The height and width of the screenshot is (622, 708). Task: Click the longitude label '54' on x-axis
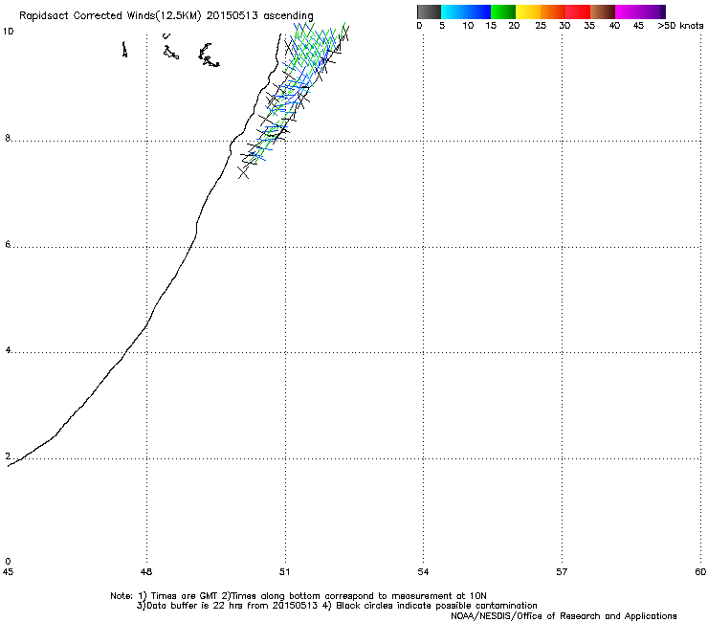423,572
